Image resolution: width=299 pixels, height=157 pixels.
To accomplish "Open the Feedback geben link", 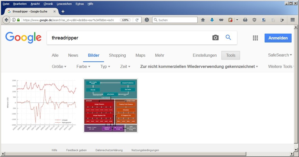I will [76, 150].
